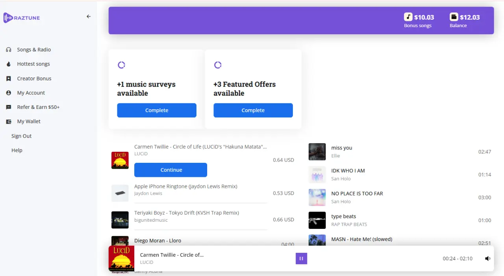Click Jaydon Lewis artist name
The image size is (504, 276).
(x=148, y=193)
